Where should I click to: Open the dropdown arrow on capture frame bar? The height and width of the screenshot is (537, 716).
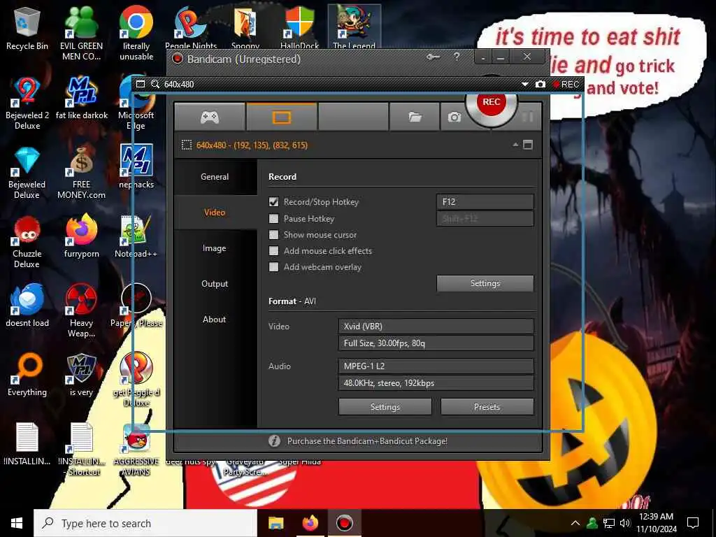click(x=524, y=85)
